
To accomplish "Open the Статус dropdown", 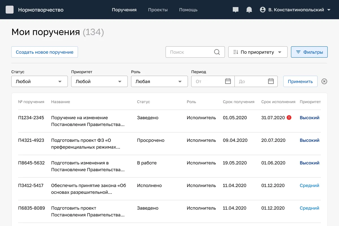I will point(40,81).
